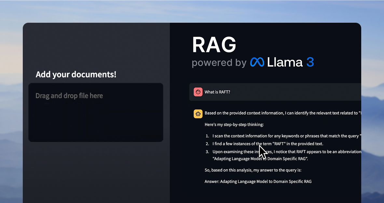Click the "Llama" brand text

point(285,62)
